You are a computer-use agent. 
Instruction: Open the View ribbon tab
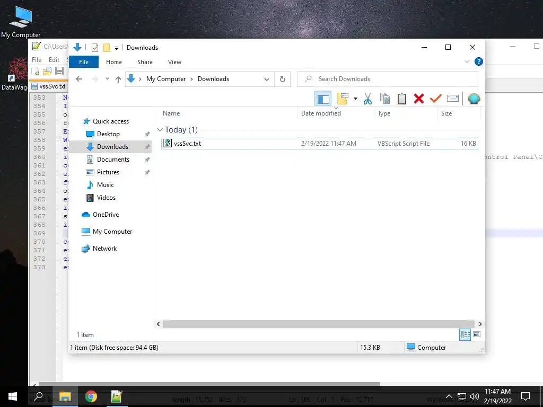(x=174, y=62)
